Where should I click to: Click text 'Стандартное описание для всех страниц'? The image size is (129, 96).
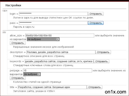pyautogui.click(x=39, y=56)
